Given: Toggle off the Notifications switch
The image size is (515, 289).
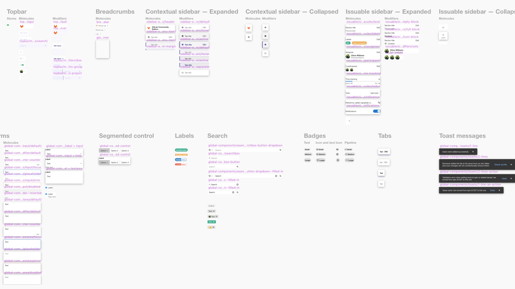Looking at the screenshot, I should pyautogui.click(x=377, y=111).
